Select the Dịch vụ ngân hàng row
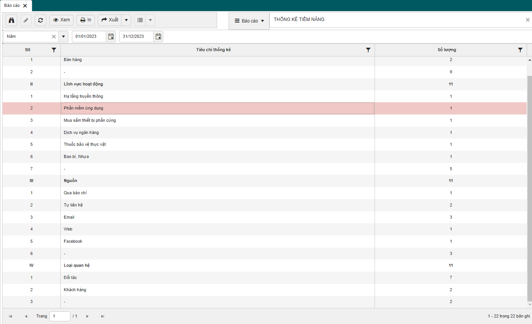This screenshot has height=324, width=532. [x=264, y=132]
